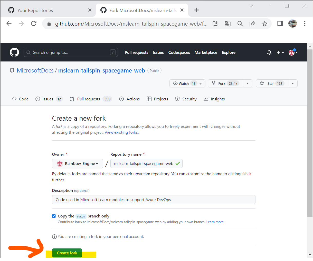Toggle Copy the main branch only checkbox

[54, 216]
